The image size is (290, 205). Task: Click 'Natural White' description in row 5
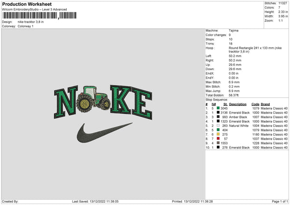(239, 126)
